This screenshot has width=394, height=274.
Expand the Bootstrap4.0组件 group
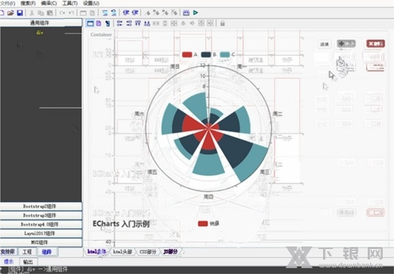[x=41, y=225]
